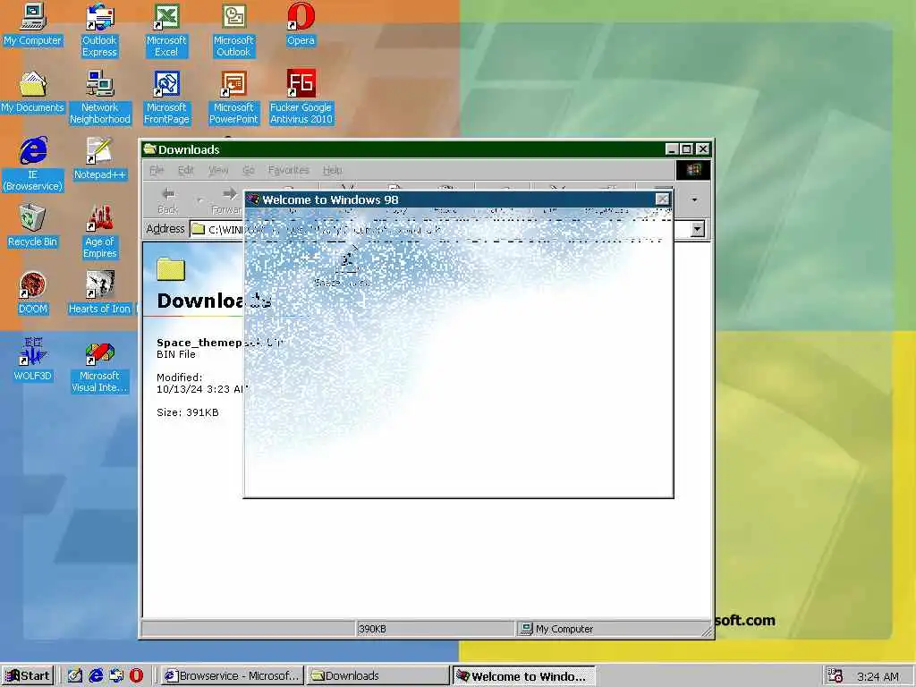Launch Opera from the Quick Launch bar
Screen dimensions: 916x687
136,676
